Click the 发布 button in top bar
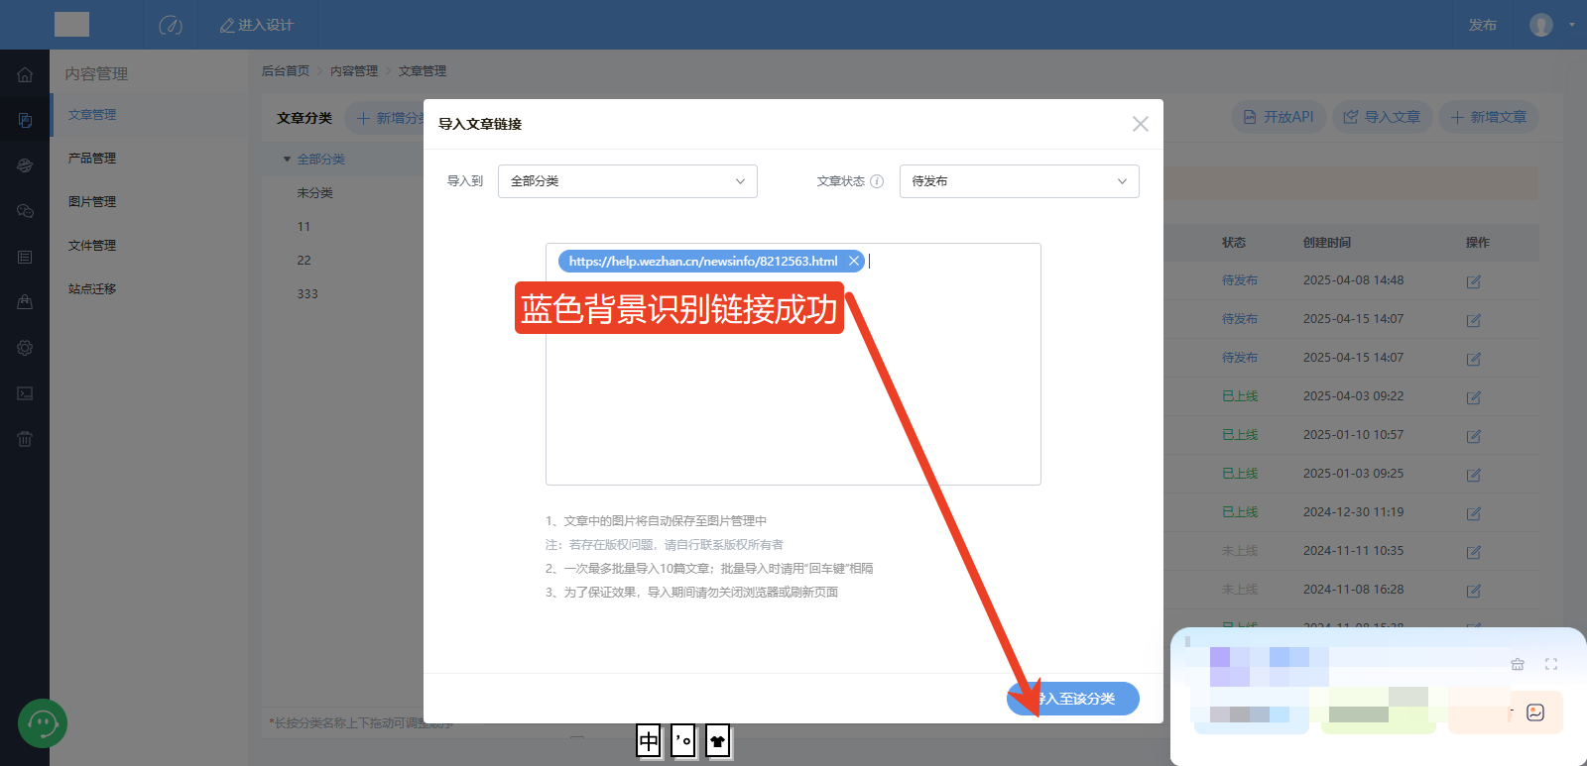The width and height of the screenshot is (1587, 766). [1483, 25]
